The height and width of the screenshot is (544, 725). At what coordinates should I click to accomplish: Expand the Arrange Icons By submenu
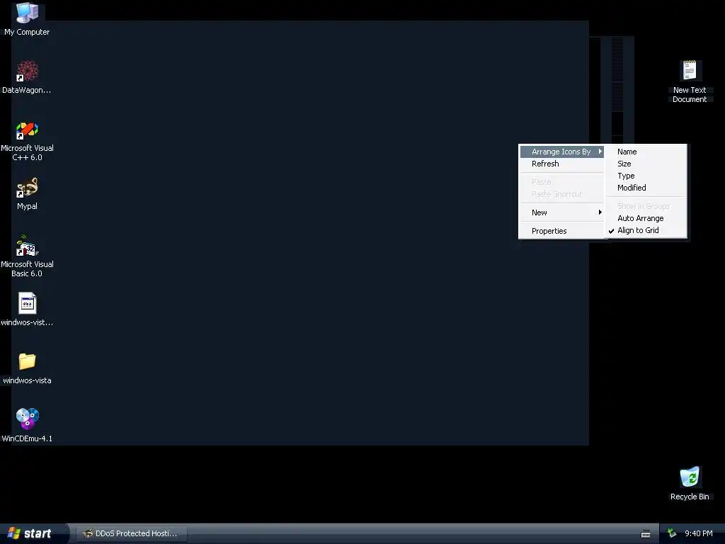tap(561, 152)
